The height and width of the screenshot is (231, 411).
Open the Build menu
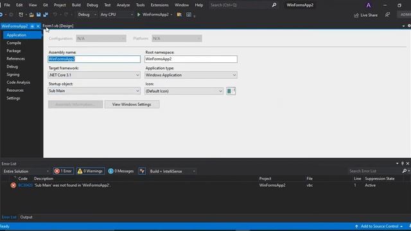76,5
